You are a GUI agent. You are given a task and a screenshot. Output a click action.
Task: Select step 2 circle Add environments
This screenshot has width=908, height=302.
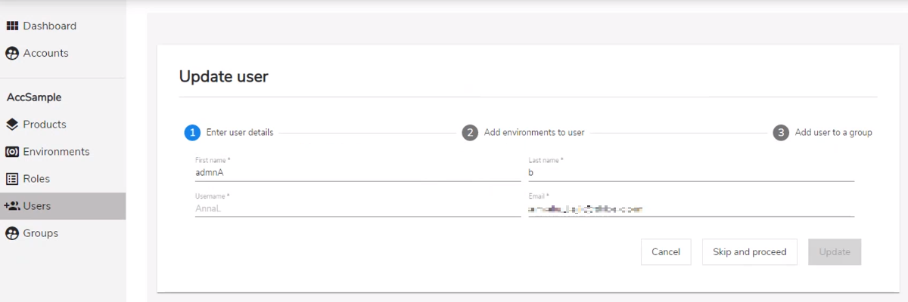click(470, 132)
